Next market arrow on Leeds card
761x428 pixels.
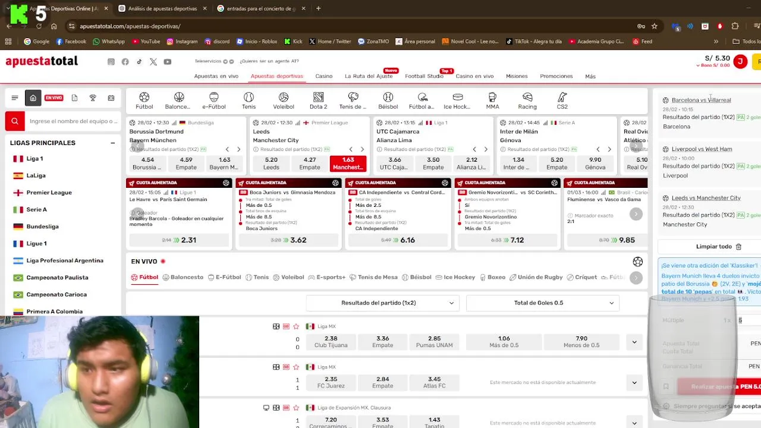tap(362, 149)
